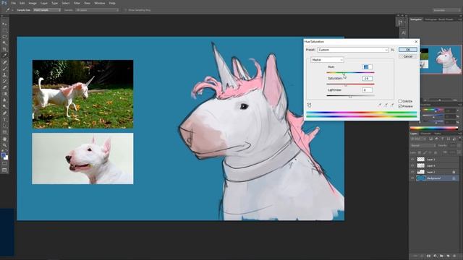463x260 pixels.
Task: Hide Layer 3 visibility eye
Action: pyautogui.click(x=412, y=159)
